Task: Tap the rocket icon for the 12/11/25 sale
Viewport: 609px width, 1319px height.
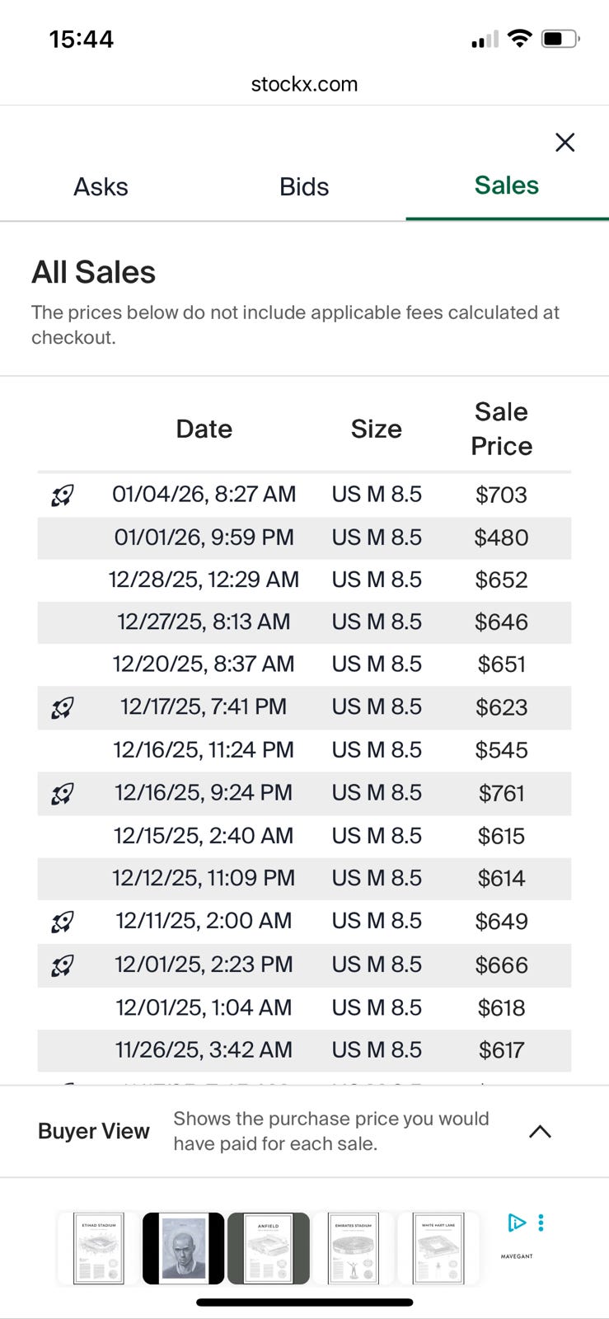Action: point(63,922)
